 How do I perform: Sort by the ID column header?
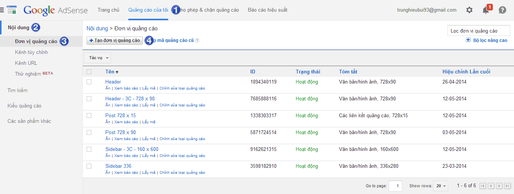253,72
